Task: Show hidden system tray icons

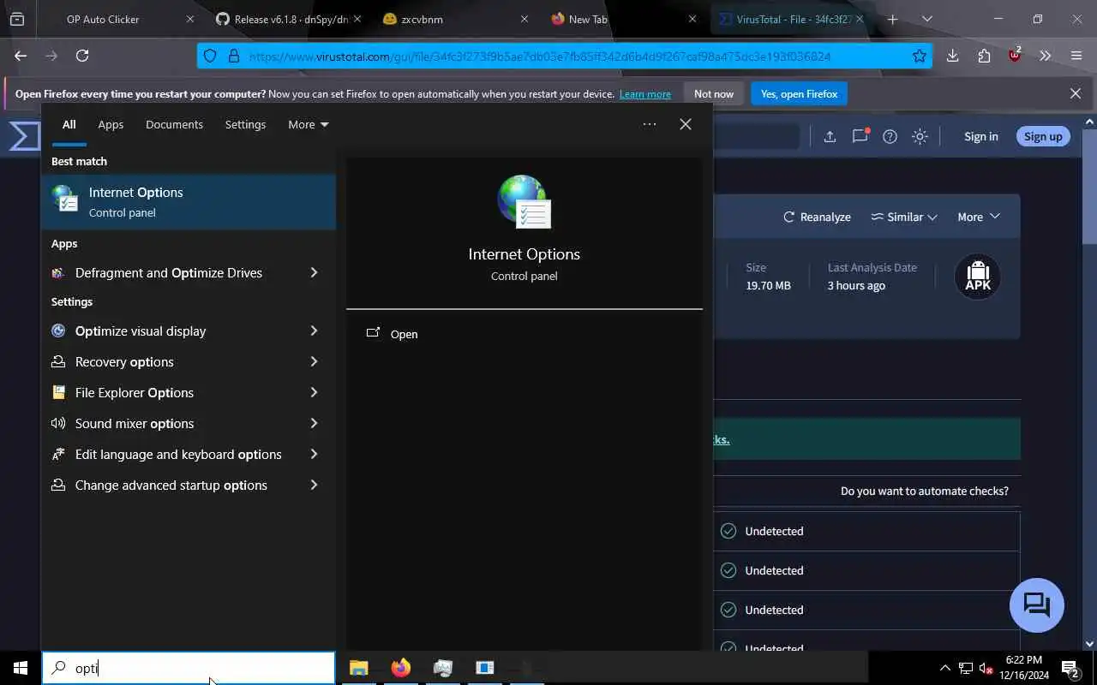Action: (x=944, y=668)
